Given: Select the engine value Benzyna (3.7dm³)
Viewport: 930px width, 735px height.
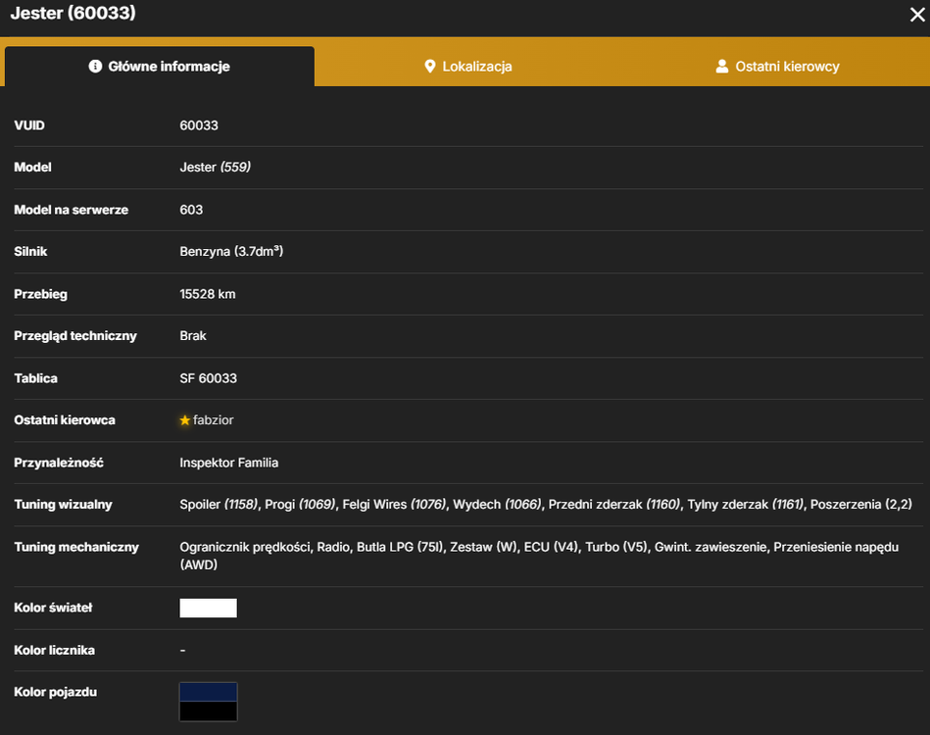Looking at the screenshot, I should [x=231, y=252].
